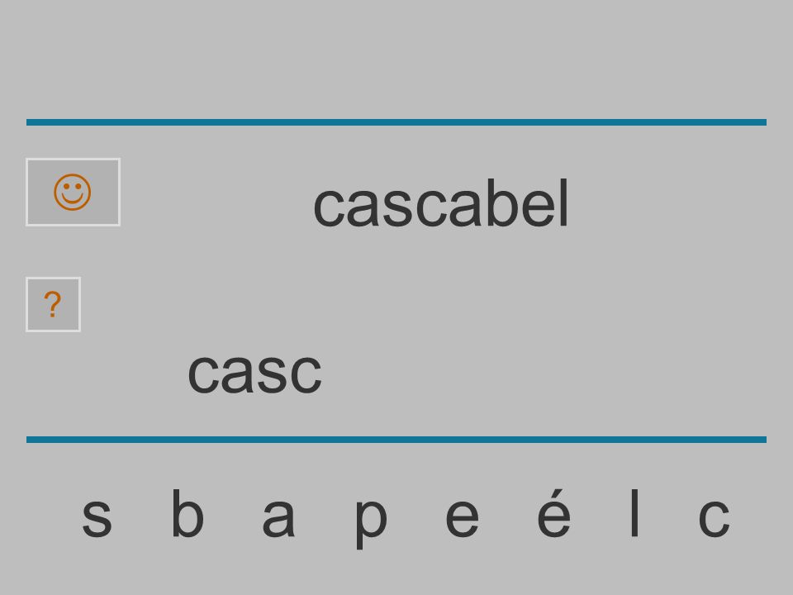Image resolution: width=793 pixels, height=595 pixels.
Task: Select the unaccented 'e' letter tile
Action: [462, 517]
